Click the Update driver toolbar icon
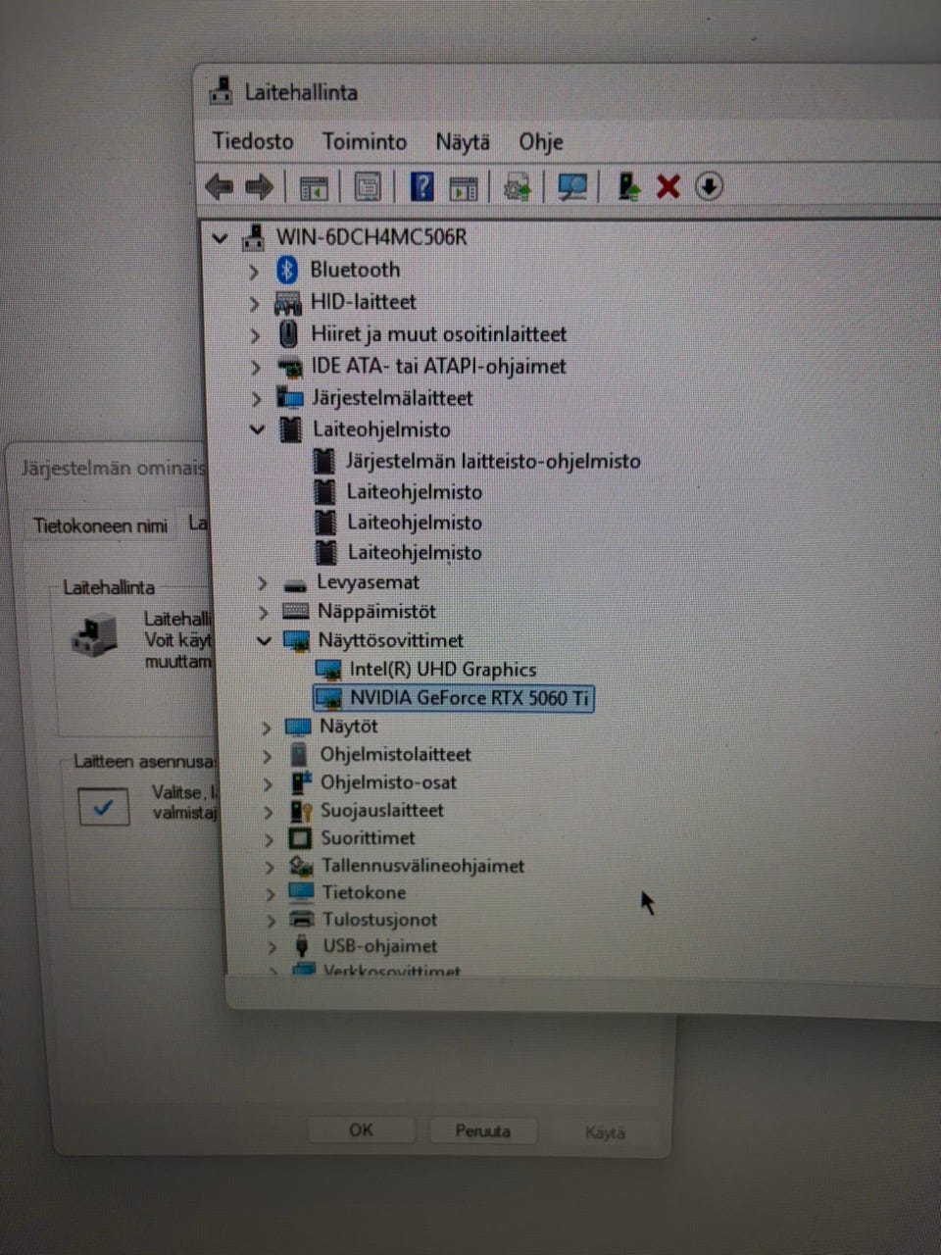The height and width of the screenshot is (1255, 941). pyautogui.click(x=518, y=186)
